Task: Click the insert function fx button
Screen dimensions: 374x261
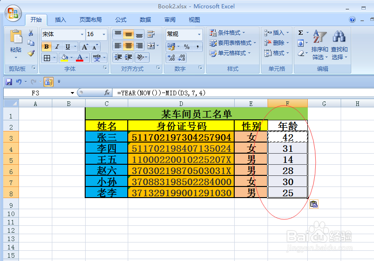Action: (x=107, y=93)
